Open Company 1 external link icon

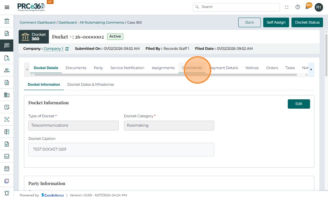[67, 49]
